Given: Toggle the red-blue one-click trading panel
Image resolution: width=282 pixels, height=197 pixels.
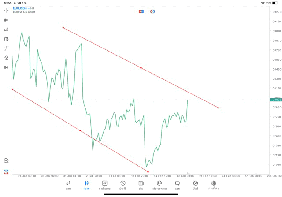Looking at the screenshot, I should (141, 11).
